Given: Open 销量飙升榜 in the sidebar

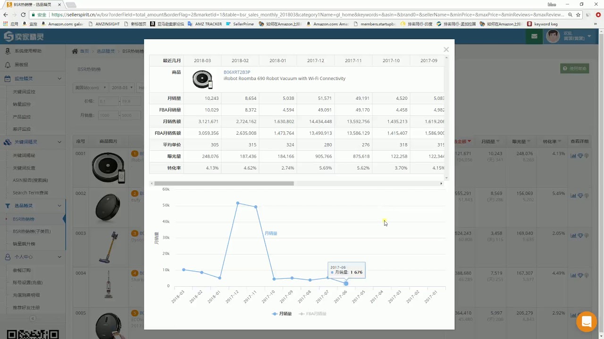Looking at the screenshot, I should point(24,244).
